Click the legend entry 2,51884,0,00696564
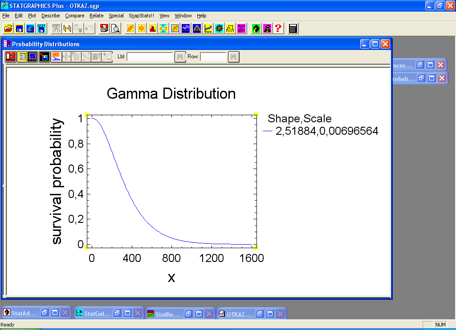The width and height of the screenshot is (456, 330). (326, 131)
